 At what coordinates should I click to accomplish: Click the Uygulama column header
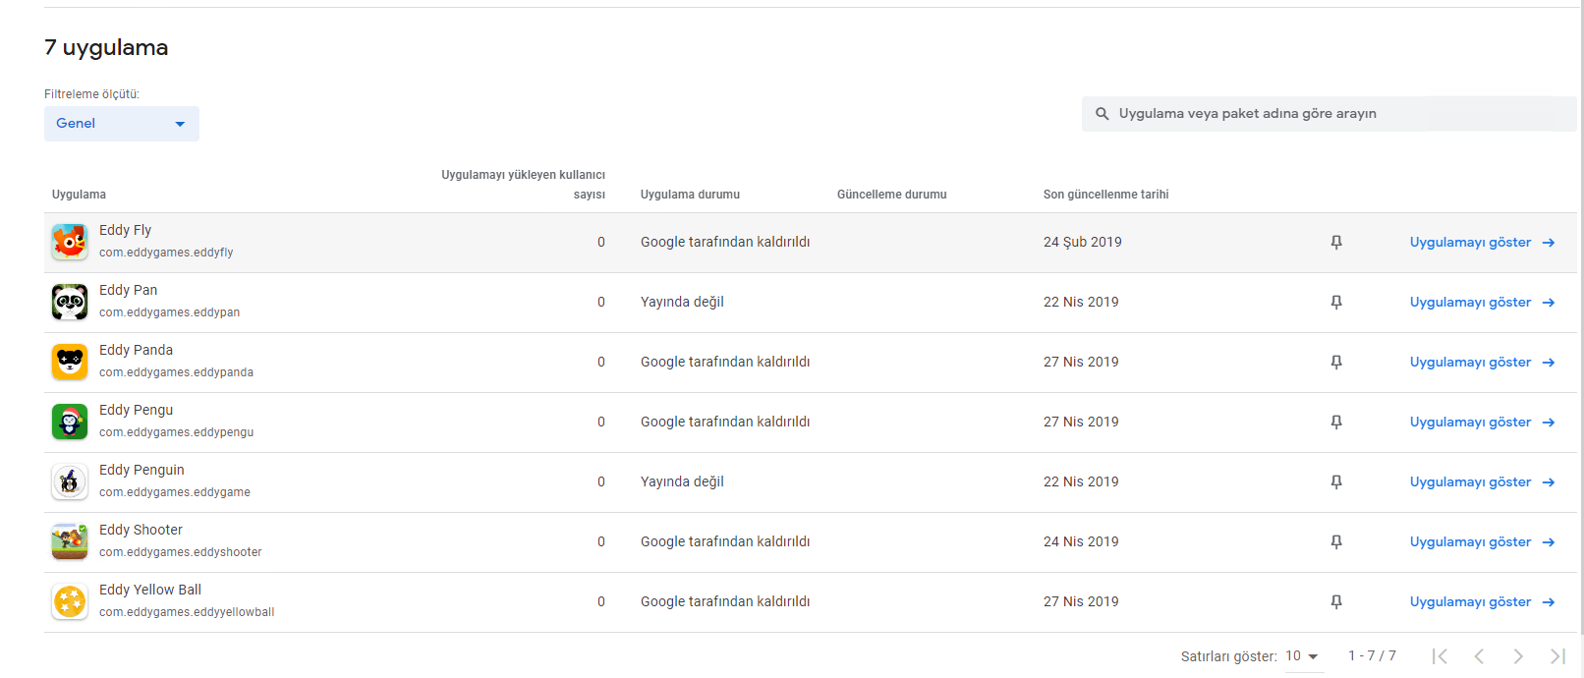click(79, 195)
